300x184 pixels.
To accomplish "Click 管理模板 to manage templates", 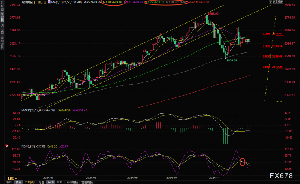I will click(87, 182).
